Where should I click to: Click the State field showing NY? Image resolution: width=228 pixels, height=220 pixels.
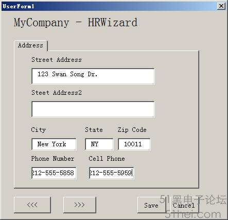pos(99,144)
